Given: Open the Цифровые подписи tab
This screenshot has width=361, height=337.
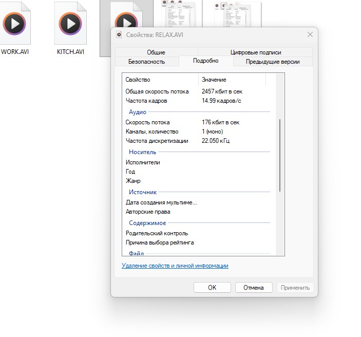Looking at the screenshot, I should coord(256,52).
